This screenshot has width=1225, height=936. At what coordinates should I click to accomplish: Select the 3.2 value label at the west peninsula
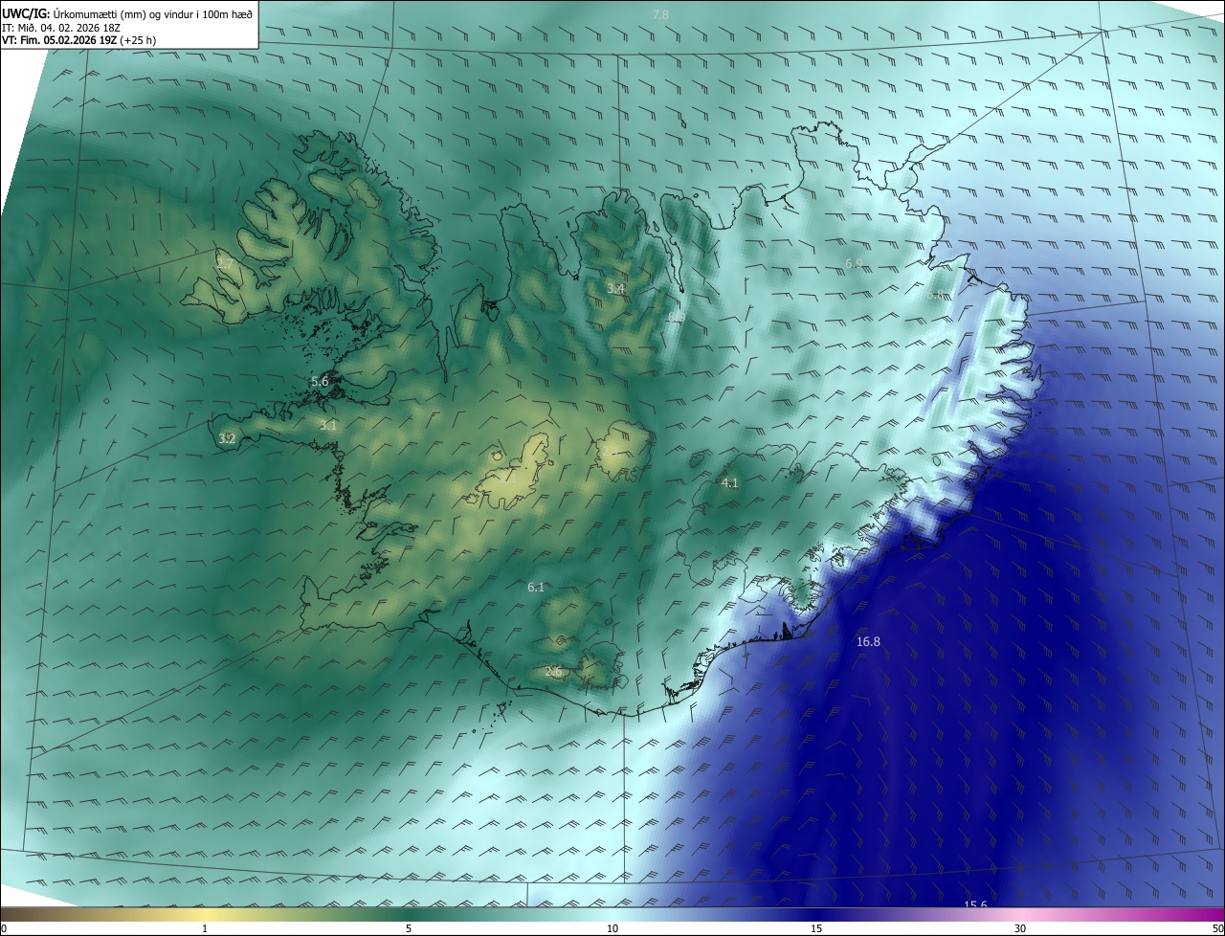pyautogui.click(x=227, y=438)
